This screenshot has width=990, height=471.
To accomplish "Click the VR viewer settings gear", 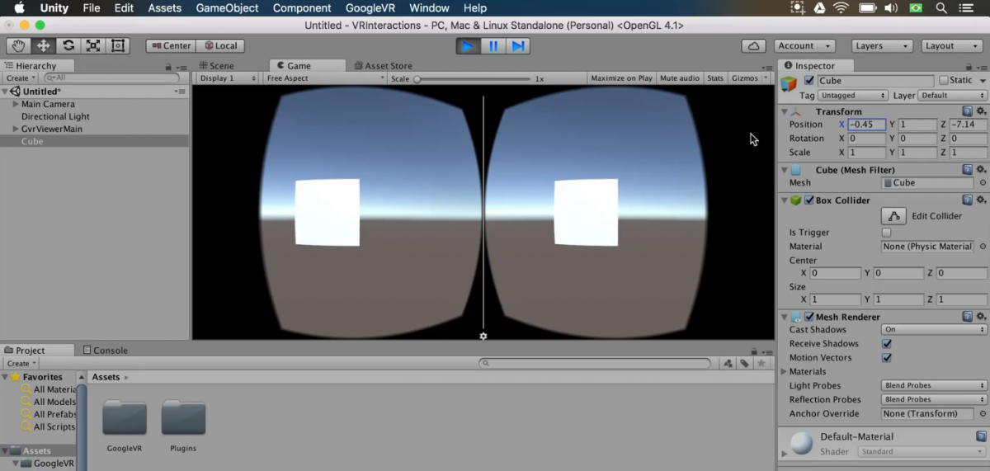I will tap(483, 336).
